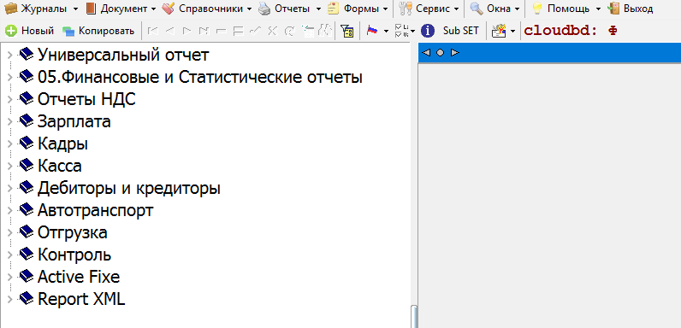Select Автотранспорт tree item
This screenshot has width=681, height=328.
point(96,210)
